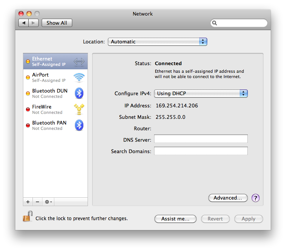Click the lock to prevent changes
This screenshot has width=286, height=251.
coord(28,216)
